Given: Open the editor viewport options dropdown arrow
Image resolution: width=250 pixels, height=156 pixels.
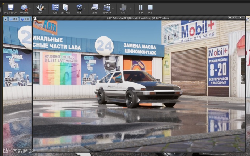Looking at the screenshot, I should 5,19.
